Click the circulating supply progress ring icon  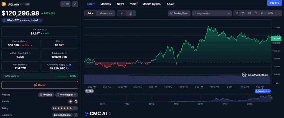[67, 68]
